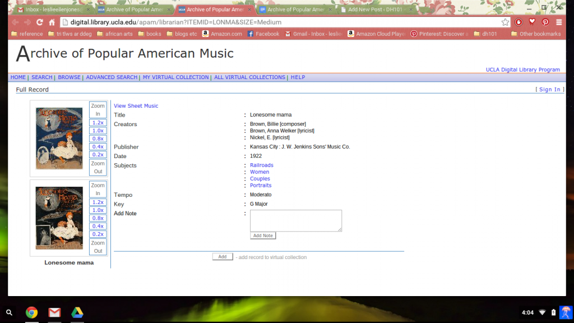Launch Chrome from the shelf

[31, 312]
